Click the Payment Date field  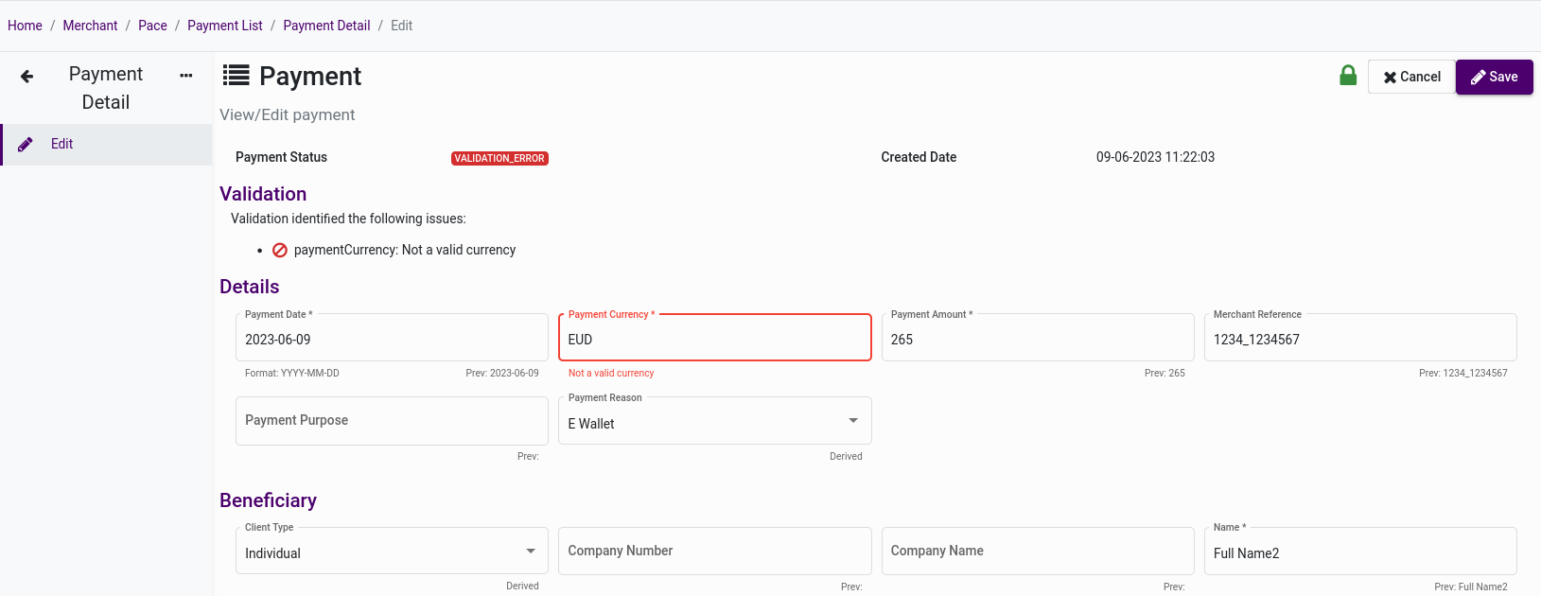[x=392, y=340]
